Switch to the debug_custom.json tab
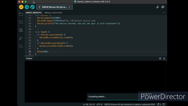188x106 pixels. [53, 13]
